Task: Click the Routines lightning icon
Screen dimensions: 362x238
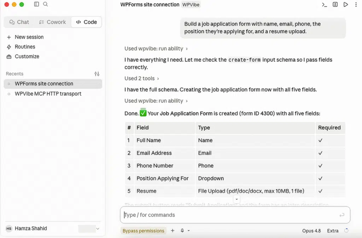Action: (9, 47)
